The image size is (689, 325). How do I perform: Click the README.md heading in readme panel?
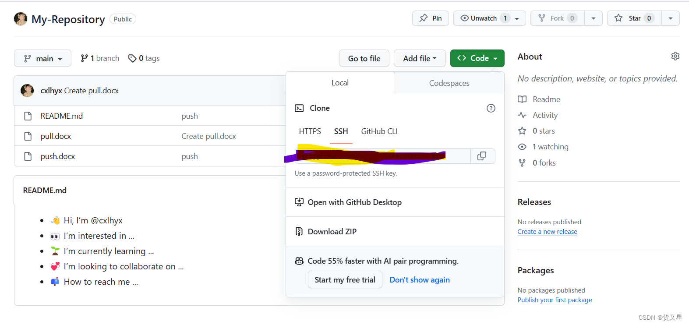45,191
